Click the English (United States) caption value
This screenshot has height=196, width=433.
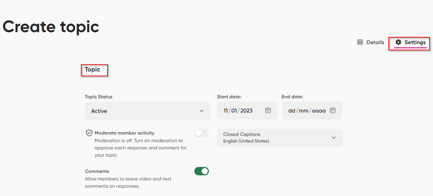pos(246,141)
